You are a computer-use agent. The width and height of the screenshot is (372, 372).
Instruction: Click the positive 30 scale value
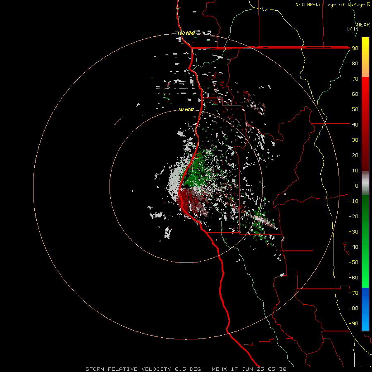coord(355,140)
